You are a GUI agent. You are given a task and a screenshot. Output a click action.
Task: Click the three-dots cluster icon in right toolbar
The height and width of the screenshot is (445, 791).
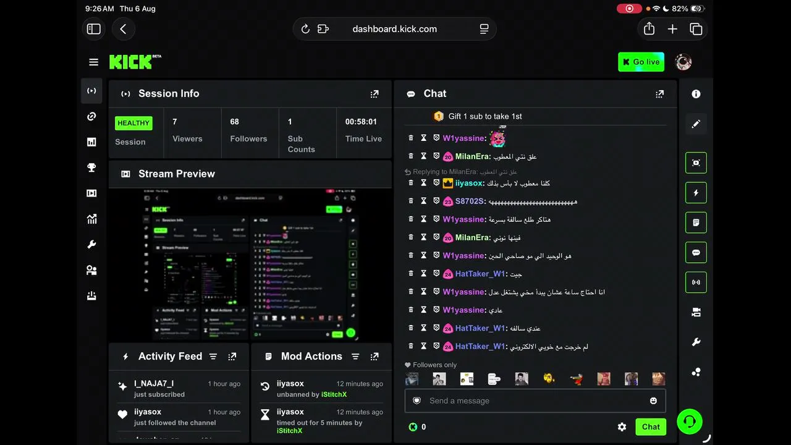(x=696, y=372)
